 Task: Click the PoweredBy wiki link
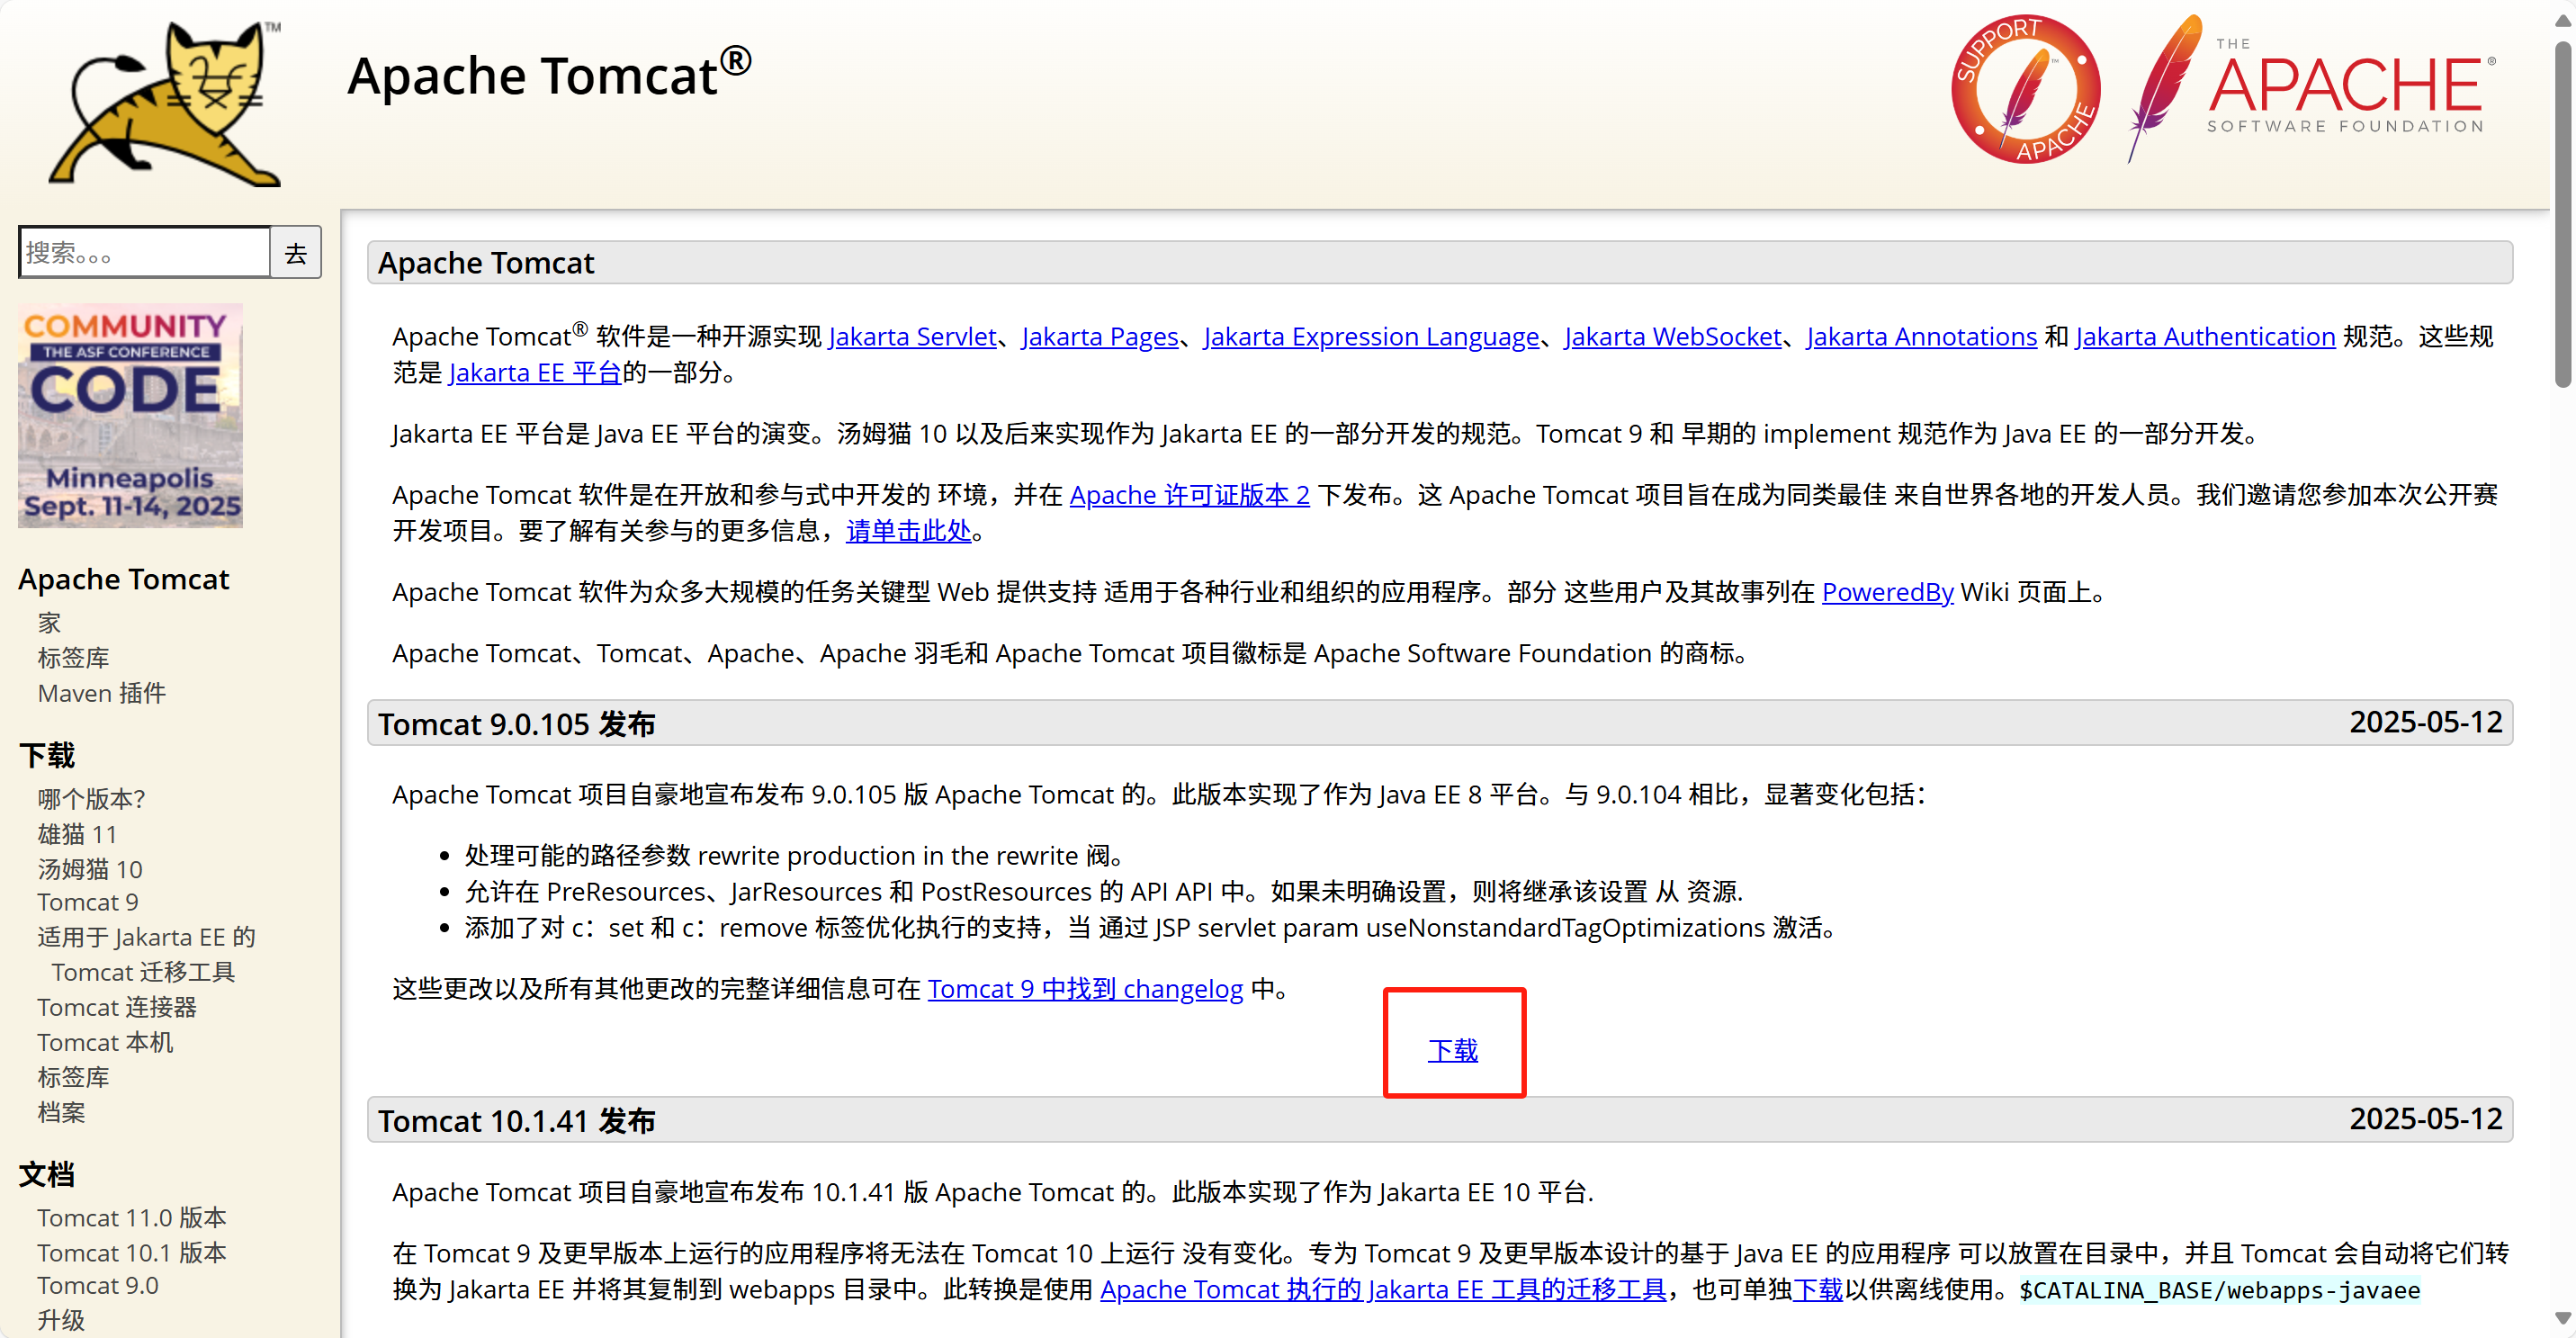pos(1887,592)
